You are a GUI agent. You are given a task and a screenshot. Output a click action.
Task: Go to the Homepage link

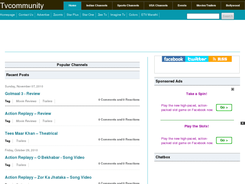point(7,15)
